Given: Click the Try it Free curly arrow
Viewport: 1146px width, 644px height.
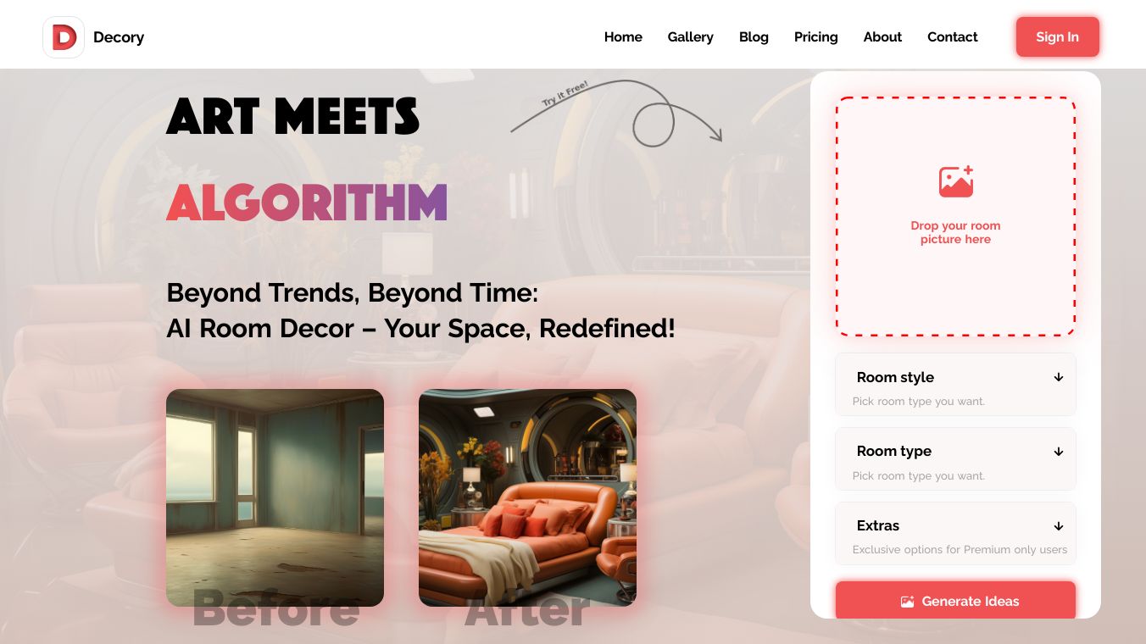Looking at the screenshot, I should 616,113.
